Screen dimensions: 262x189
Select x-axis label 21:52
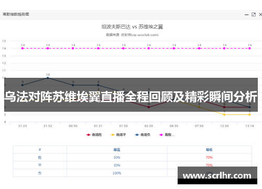click(48, 126)
